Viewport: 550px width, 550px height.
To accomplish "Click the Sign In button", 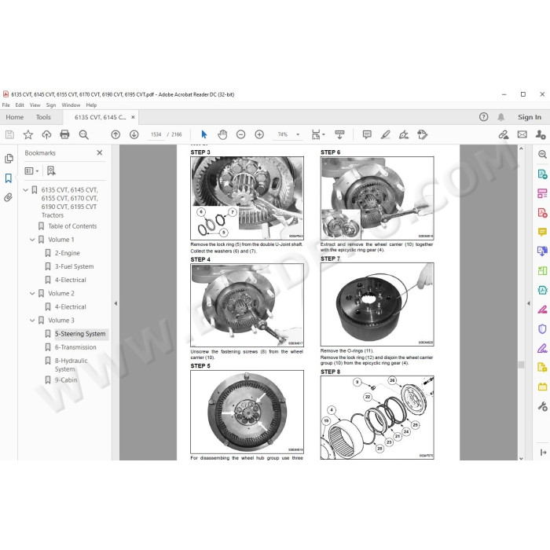I will (x=530, y=117).
